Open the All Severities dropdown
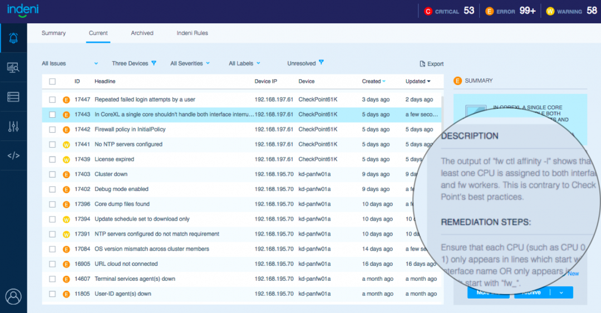This screenshot has width=601, height=313. pos(190,63)
